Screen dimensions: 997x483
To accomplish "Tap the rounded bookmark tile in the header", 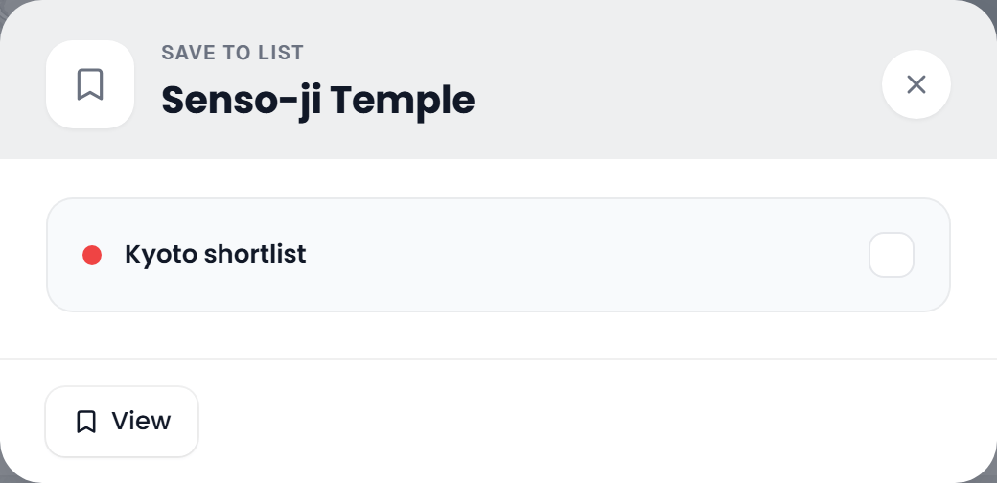I will point(90,84).
